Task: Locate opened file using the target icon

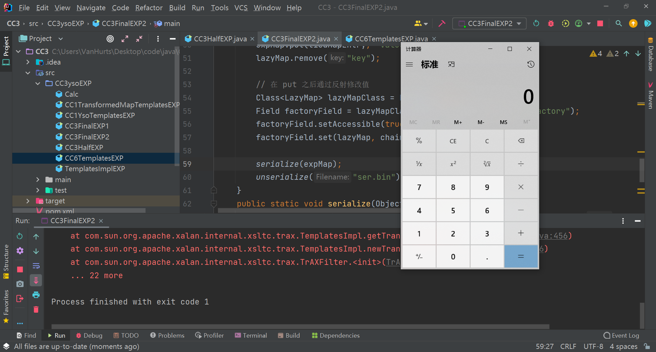Action: coord(110,39)
